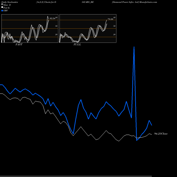
Task: Click the Fast K legend color box
Action: coord(2,7)
